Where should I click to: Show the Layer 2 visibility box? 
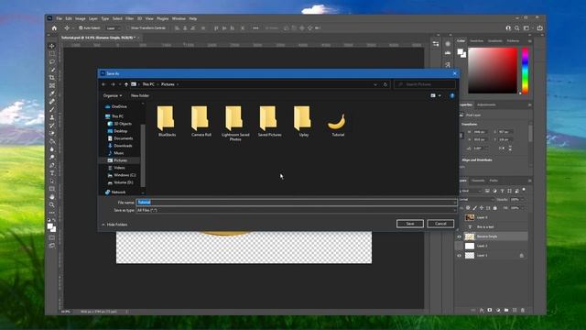(x=460, y=247)
